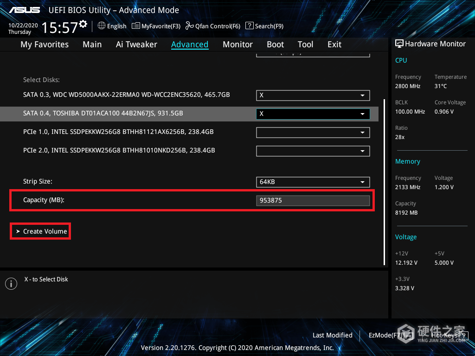Image resolution: width=475 pixels, height=356 pixels.
Task: Go to the Exit tab
Action: (334, 44)
